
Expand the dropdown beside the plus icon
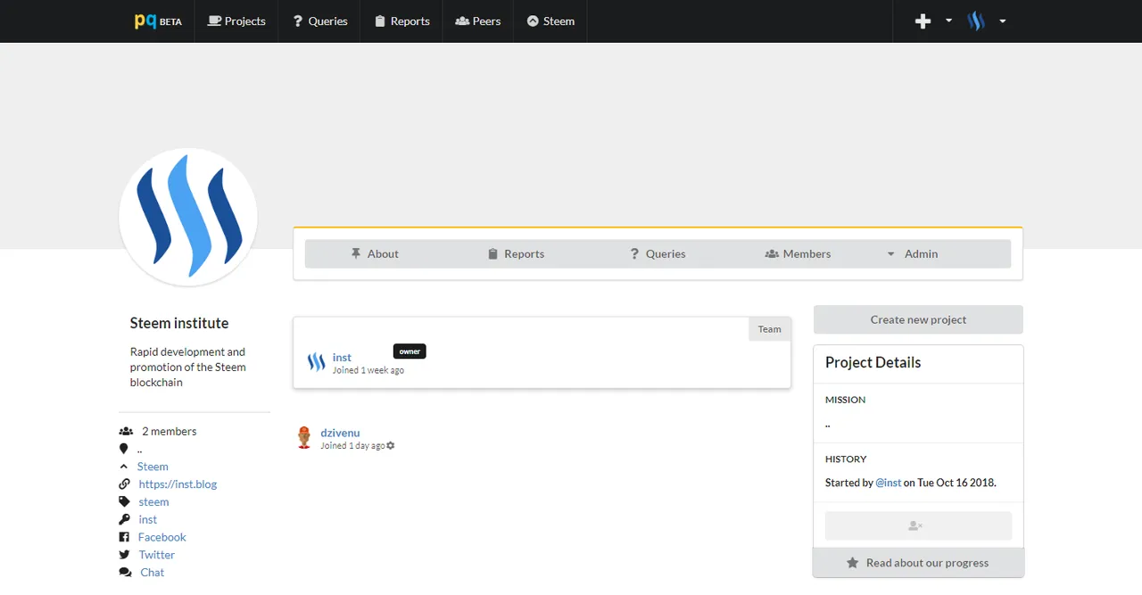coord(948,21)
